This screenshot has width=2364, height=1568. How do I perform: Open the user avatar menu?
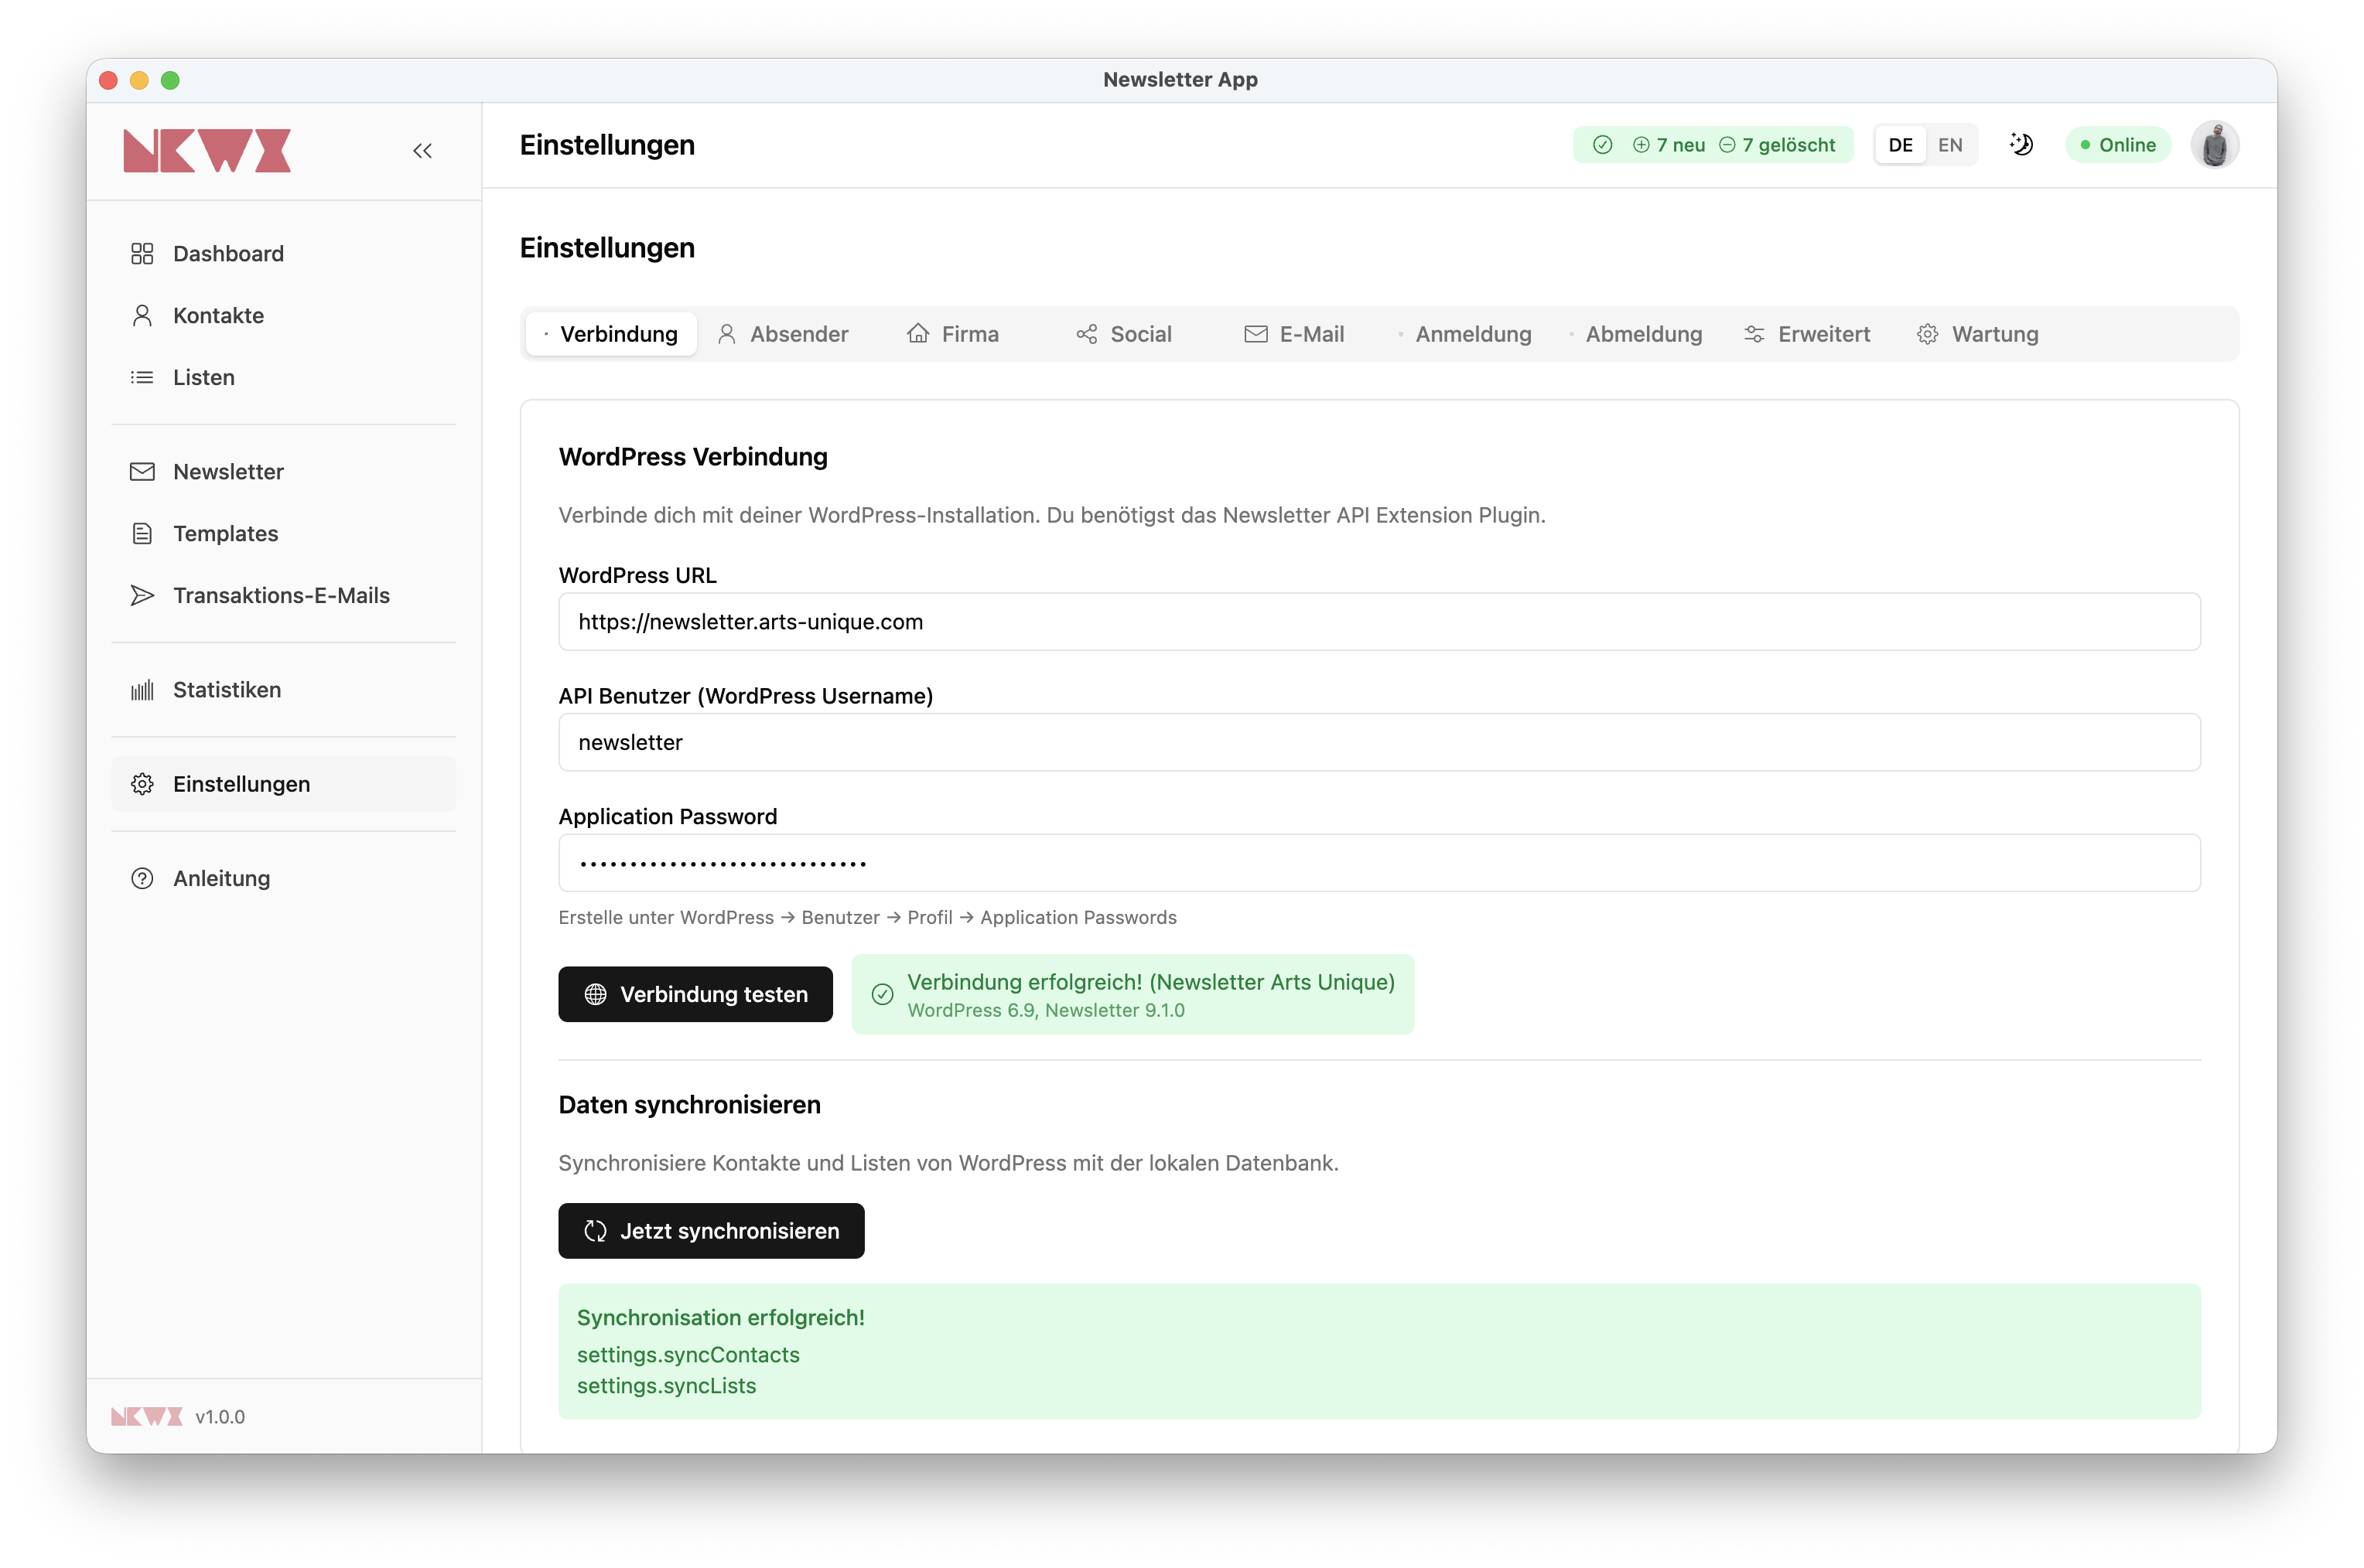pos(2214,145)
